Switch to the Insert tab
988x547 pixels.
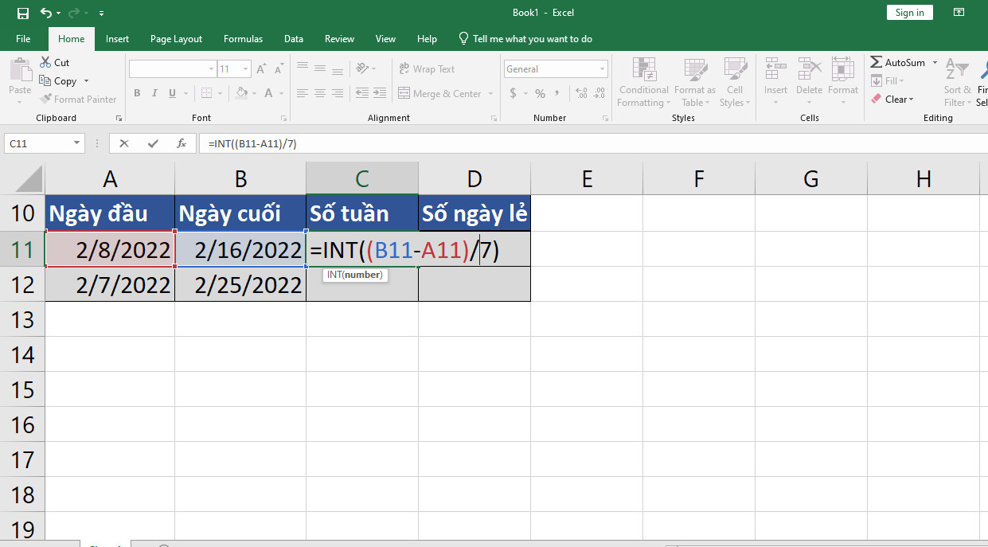tap(117, 38)
